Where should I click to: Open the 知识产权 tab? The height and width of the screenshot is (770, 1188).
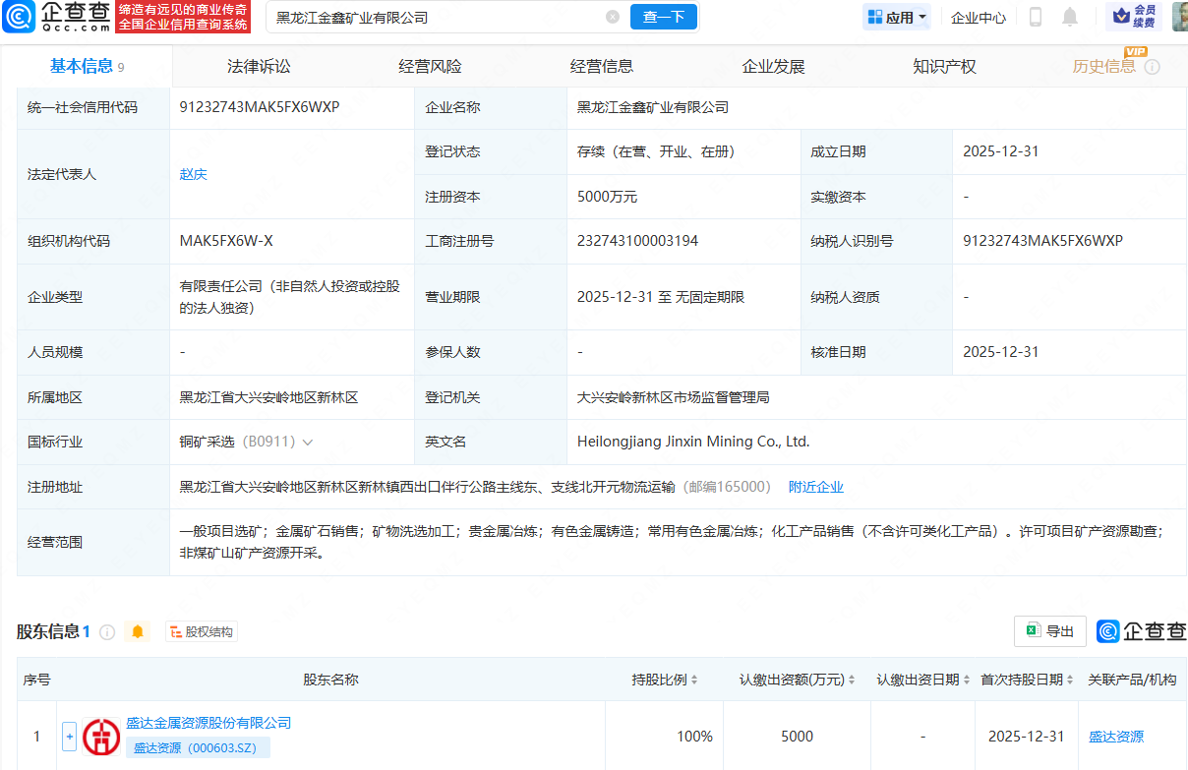[x=943, y=66]
